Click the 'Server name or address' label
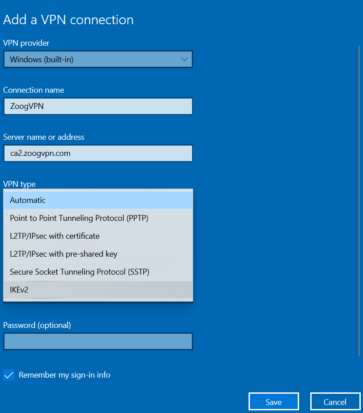The height and width of the screenshot is (413, 363). click(44, 137)
